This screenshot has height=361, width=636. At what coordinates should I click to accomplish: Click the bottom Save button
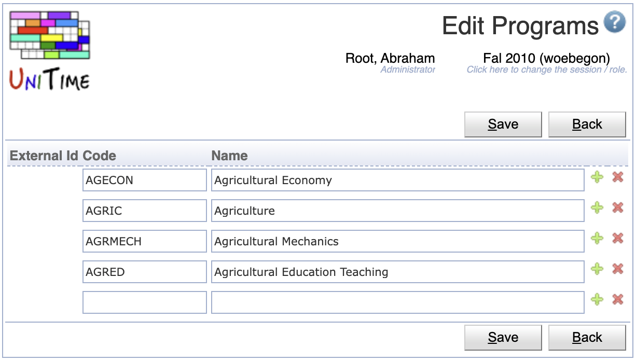[x=503, y=338]
